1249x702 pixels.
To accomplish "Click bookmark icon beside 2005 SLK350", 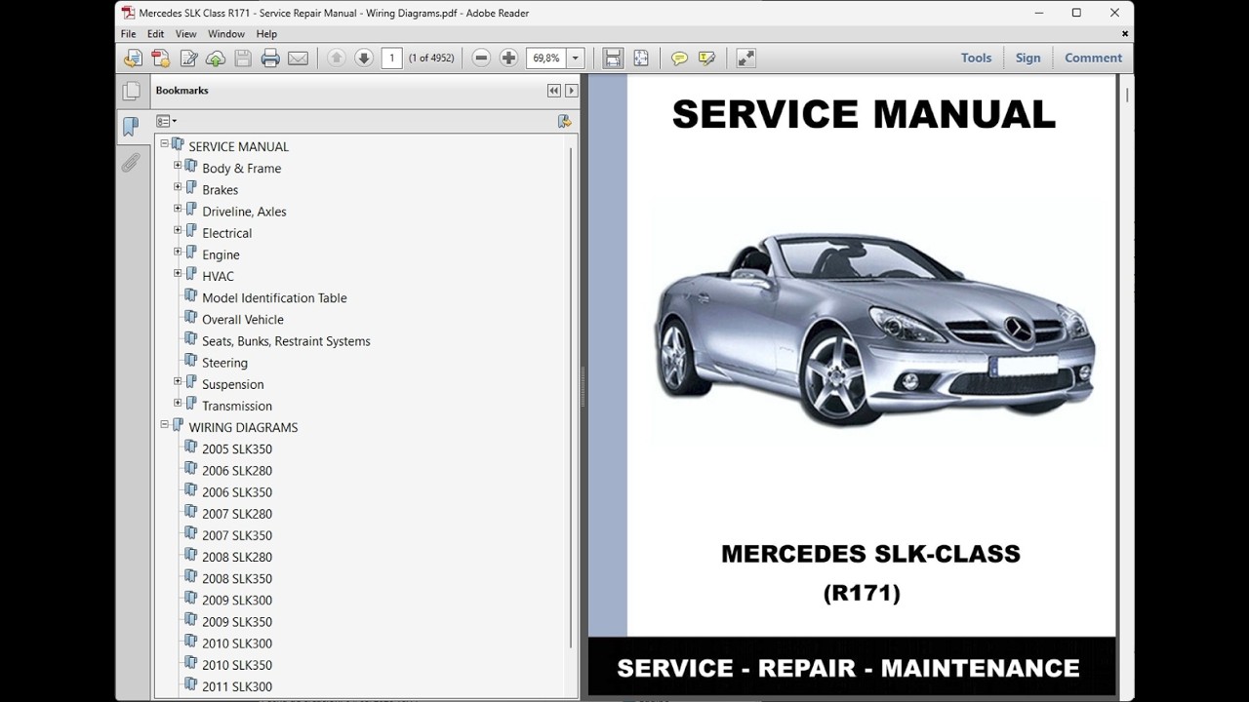I will (191, 448).
